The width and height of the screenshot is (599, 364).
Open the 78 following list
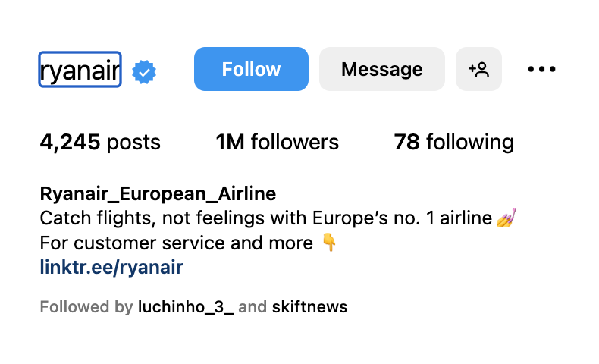tap(453, 142)
